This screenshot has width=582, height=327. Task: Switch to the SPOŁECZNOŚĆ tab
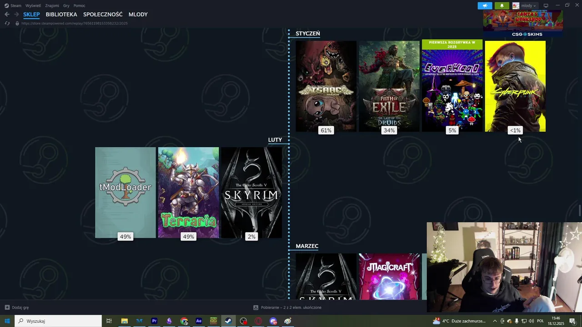click(x=103, y=15)
